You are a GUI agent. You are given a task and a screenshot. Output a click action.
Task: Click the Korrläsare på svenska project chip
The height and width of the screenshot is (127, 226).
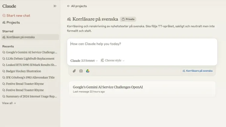click(197, 71)
